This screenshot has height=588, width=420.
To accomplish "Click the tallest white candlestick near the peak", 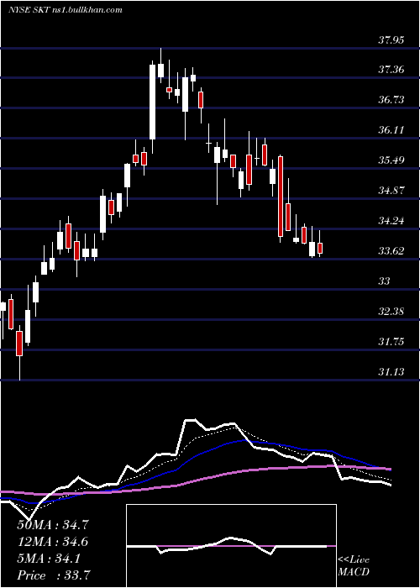I will coord(152,102).
